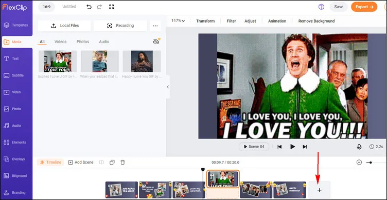Switch to the All media tab
The height and width of the screenshot is (200, 387).
point(42,42)
